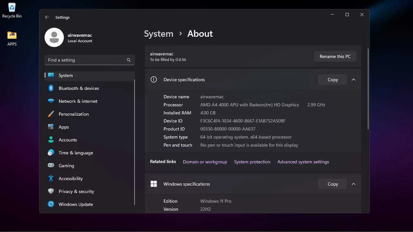Navigate to Windows Update
Screen dimensions: 413x232
pyautogui.click(x=89, y=204)
